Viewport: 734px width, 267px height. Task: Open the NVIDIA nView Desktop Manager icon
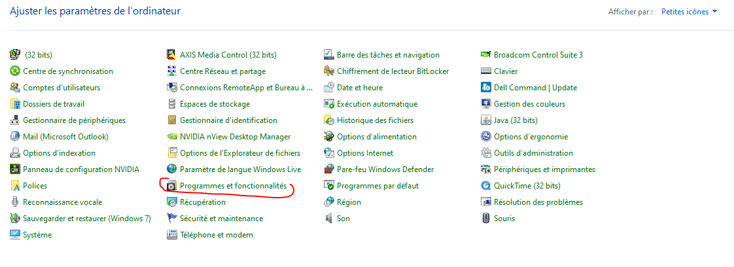pos(172,137)
